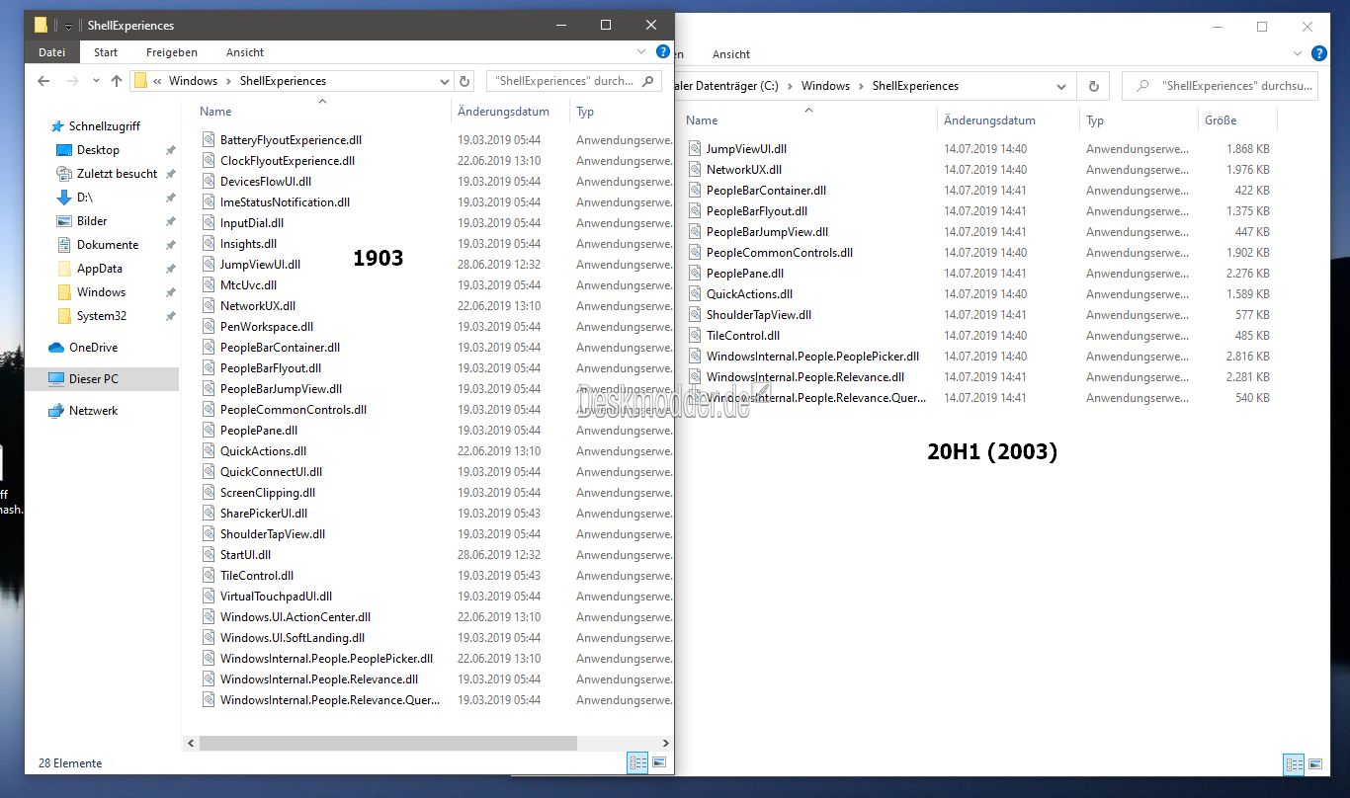1350x798 pixels.
Task: Open the Ansicht tab in the 1903 window
Action: (245, 52)
